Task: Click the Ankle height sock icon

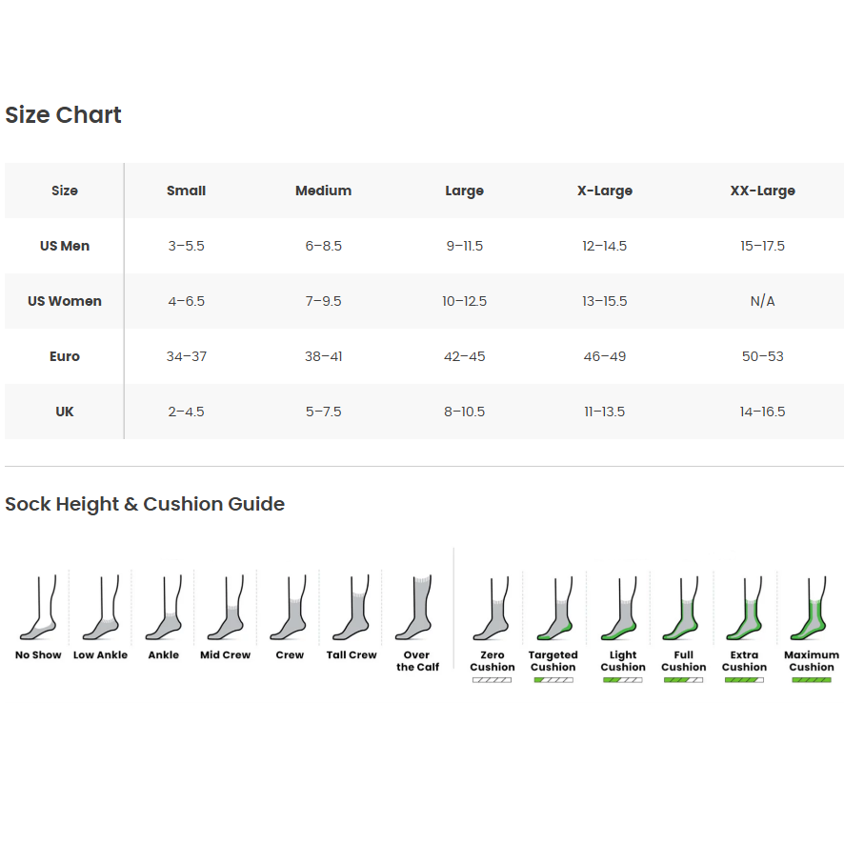Action: coord(163,610)
